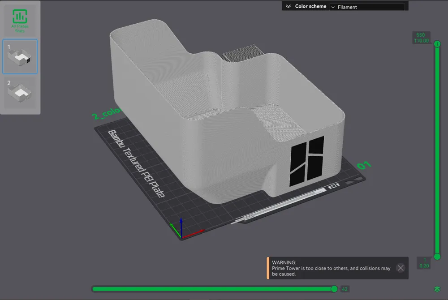Select plate 1 thumbnail
Screen dimensions: 448x300
click(20, 56)
